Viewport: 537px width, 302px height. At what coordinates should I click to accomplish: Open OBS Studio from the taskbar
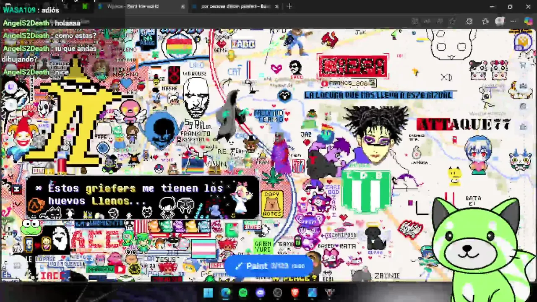click(277, 293)
